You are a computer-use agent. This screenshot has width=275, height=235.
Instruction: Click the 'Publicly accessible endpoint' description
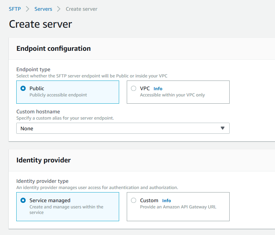coord(58,95)
